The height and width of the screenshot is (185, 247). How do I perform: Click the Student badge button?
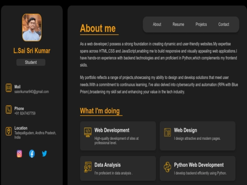(31, 62)
